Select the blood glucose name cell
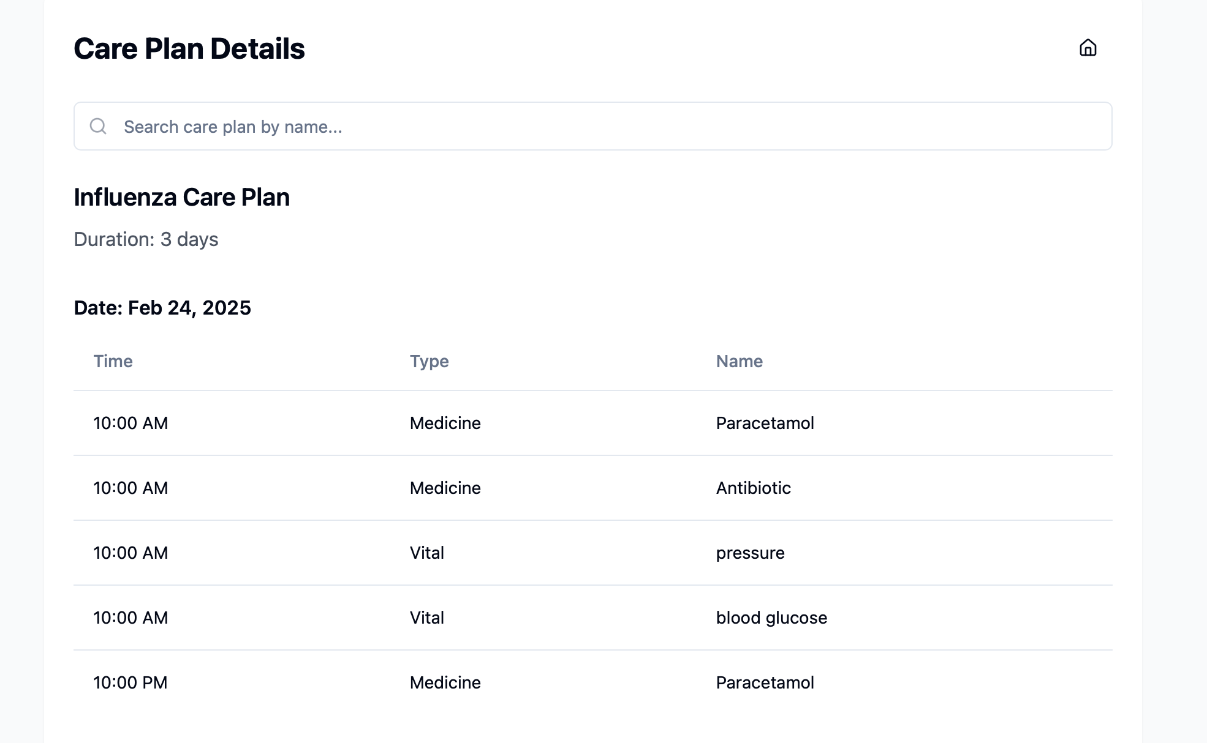Viewport: 1207px width, 743px height. coord(771,618)
